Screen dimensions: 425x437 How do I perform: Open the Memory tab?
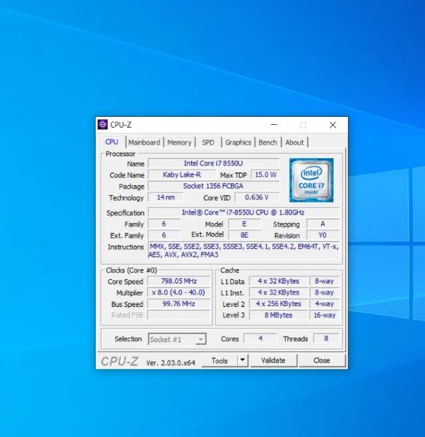(x=179, y=142)
